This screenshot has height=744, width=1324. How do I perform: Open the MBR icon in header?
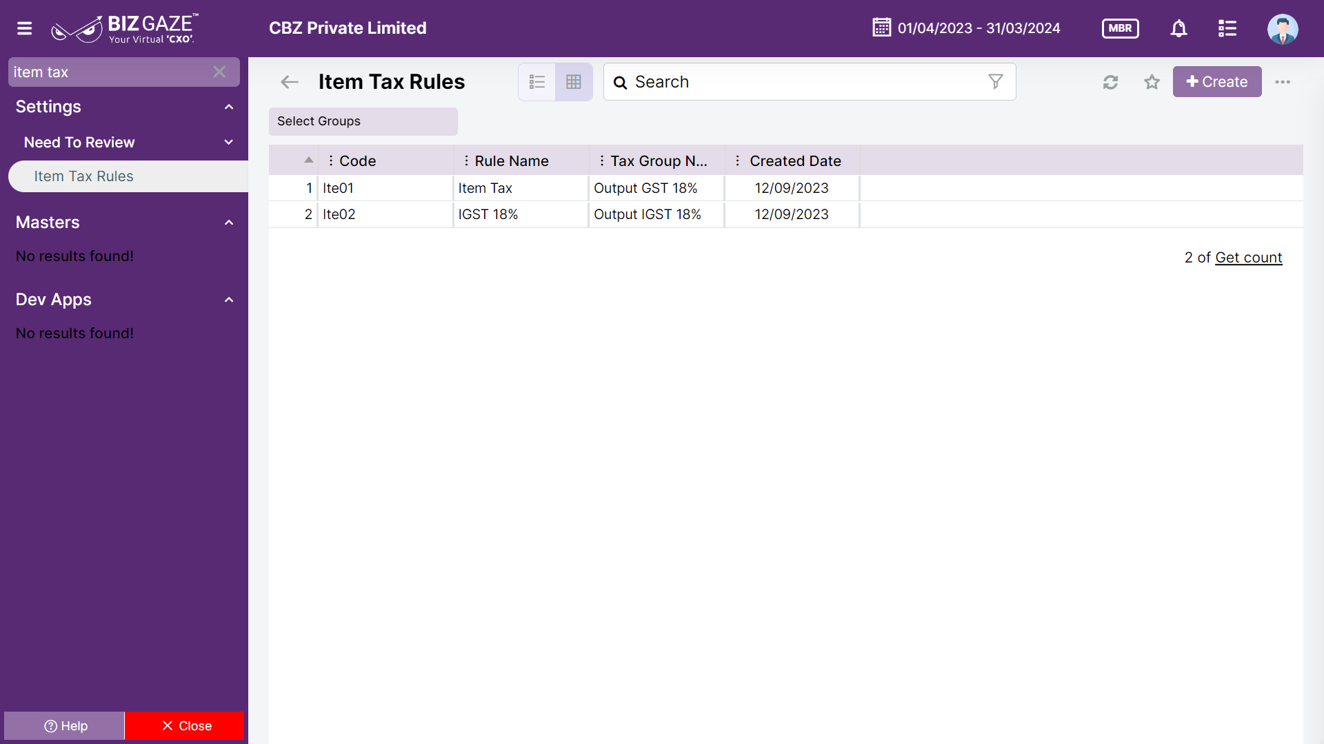1120,28
